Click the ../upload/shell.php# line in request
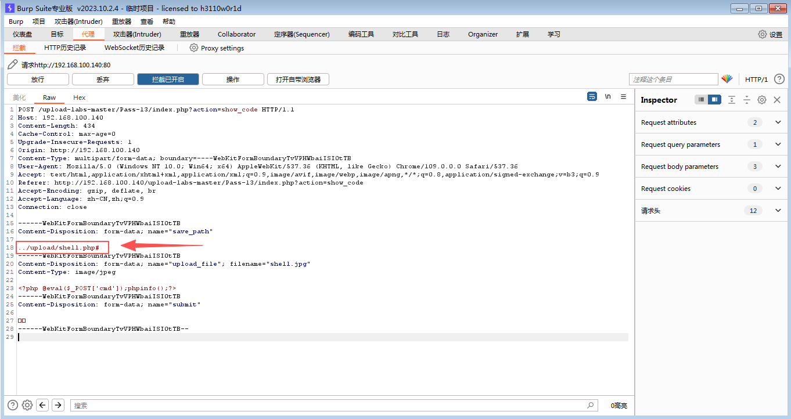The image size is (791, 419). click(59, 248)
